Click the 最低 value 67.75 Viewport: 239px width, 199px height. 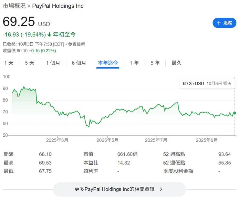45,171
